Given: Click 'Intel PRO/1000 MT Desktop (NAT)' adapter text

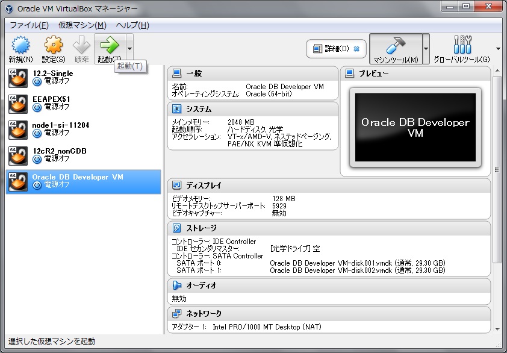Looking at the screenshot, I should click(267, 326).
